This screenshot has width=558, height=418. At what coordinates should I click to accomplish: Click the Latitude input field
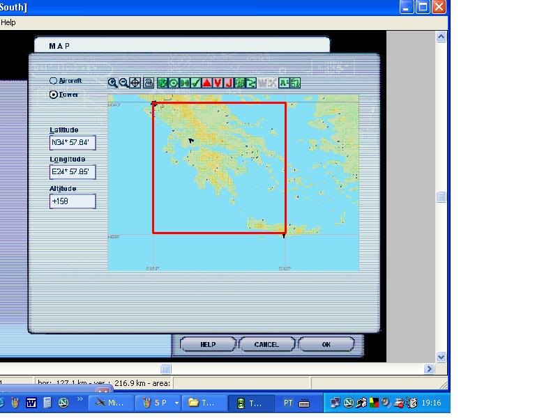pyautogui.click(x=73, y=143)
